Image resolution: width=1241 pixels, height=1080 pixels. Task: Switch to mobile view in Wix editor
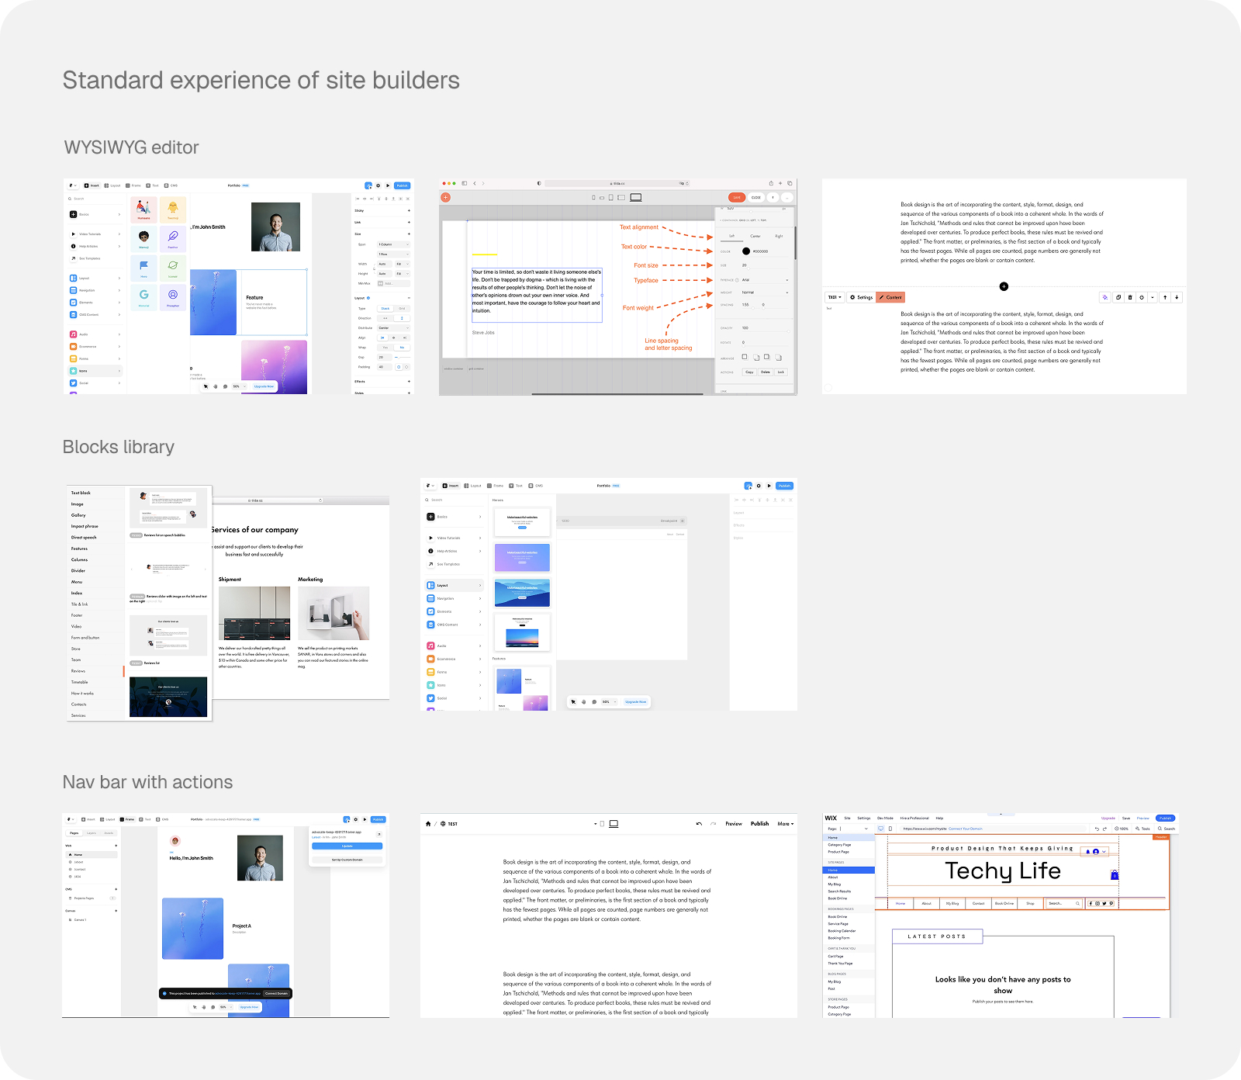(x=890, y=829)
